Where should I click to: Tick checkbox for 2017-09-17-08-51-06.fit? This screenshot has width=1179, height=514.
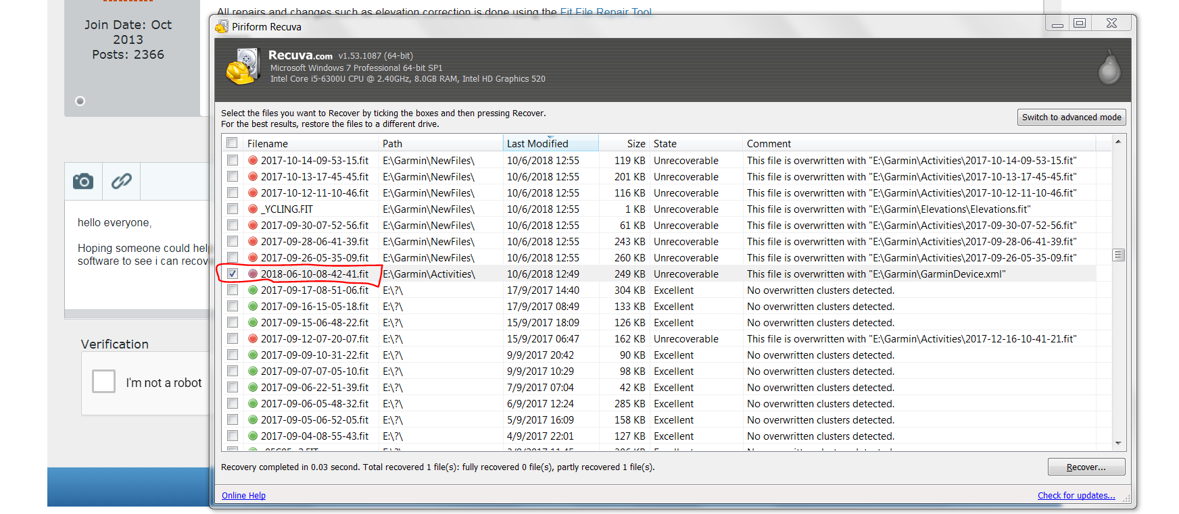(233, 290)
